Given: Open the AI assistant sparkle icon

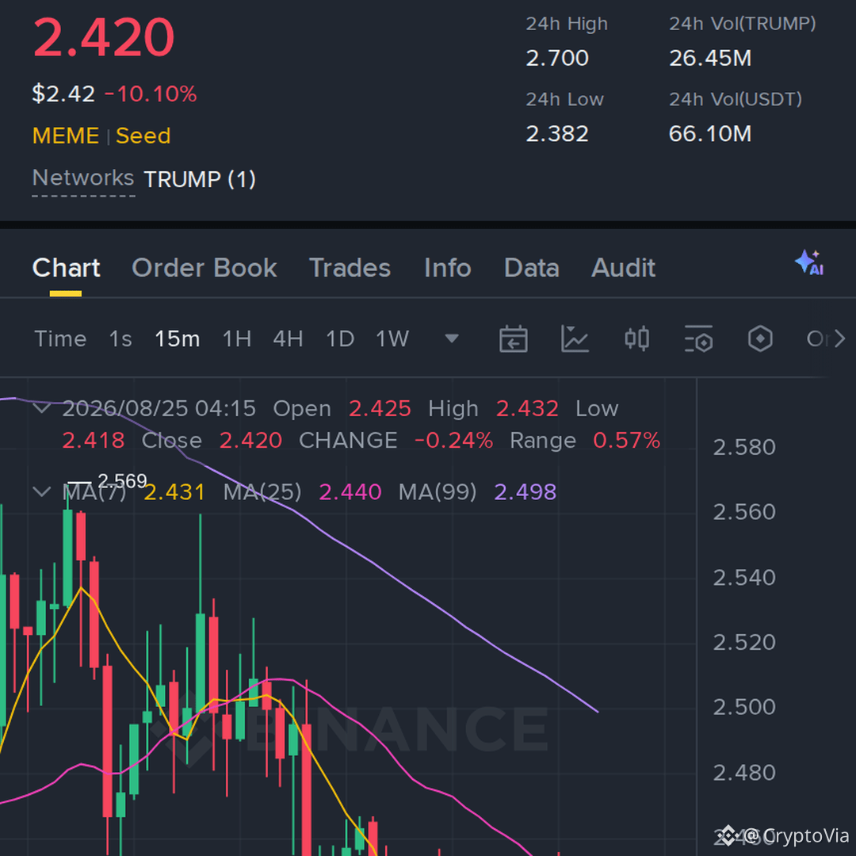Looking at the screenshot, I should [809, 263].
